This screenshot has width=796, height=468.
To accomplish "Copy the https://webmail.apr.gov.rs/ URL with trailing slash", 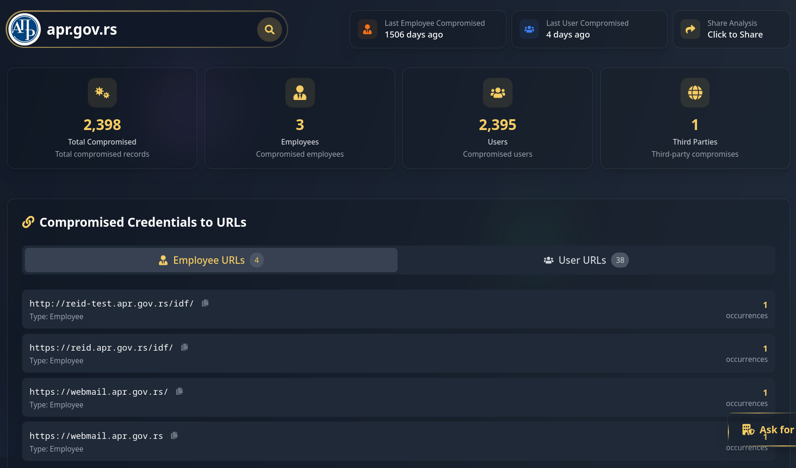I will pyautogui.click(x=179, y=391).
